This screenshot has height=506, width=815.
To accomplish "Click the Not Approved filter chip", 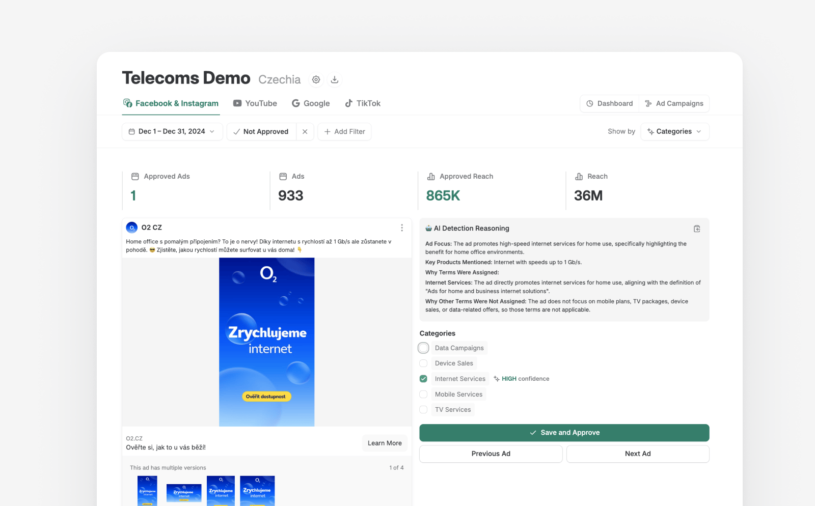I will pyautogui.click(x=261, y=131).
